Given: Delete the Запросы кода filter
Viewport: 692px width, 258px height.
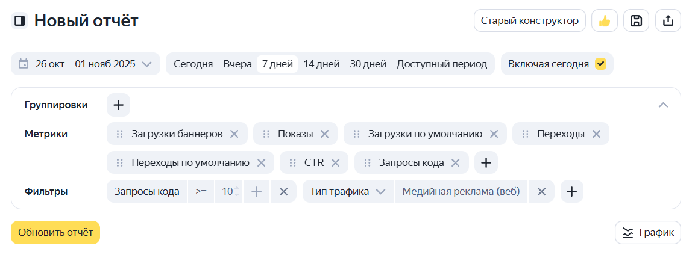Looking at the screenshot, I should 283,192.
